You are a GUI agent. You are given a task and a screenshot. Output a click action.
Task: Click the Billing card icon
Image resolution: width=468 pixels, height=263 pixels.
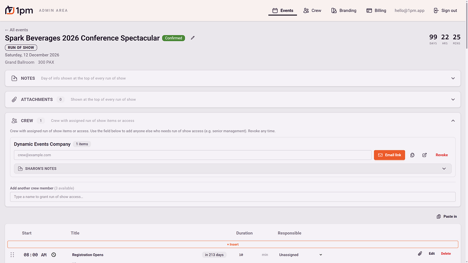coord(369,11)
